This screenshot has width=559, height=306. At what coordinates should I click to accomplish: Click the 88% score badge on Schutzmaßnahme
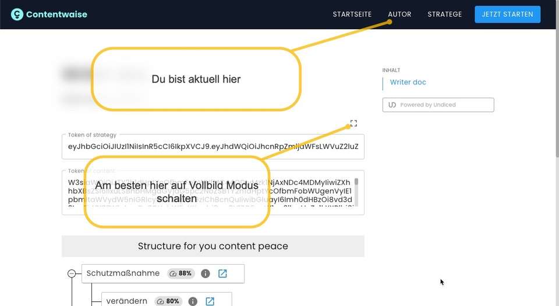coord(181,273)
